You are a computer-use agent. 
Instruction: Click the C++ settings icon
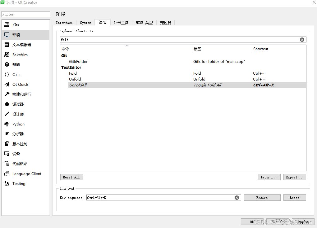(x=7, y=74)
